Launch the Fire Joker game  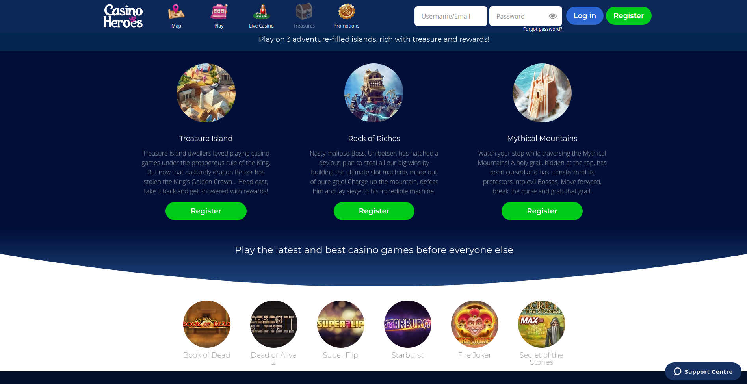click(x=475, y=324)
